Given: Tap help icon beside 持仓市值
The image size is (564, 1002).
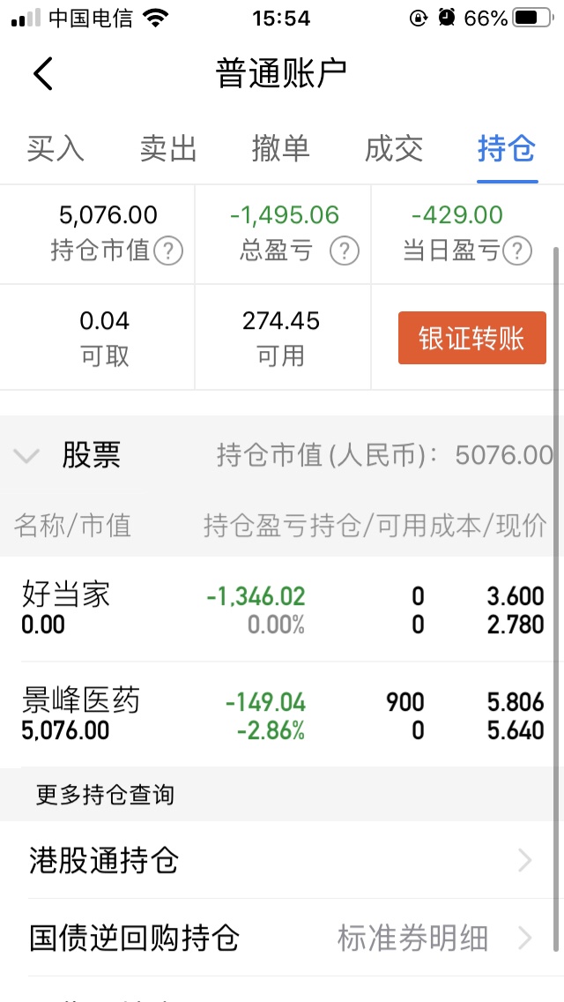Looking at the screenshot, I should coord(168,251).
